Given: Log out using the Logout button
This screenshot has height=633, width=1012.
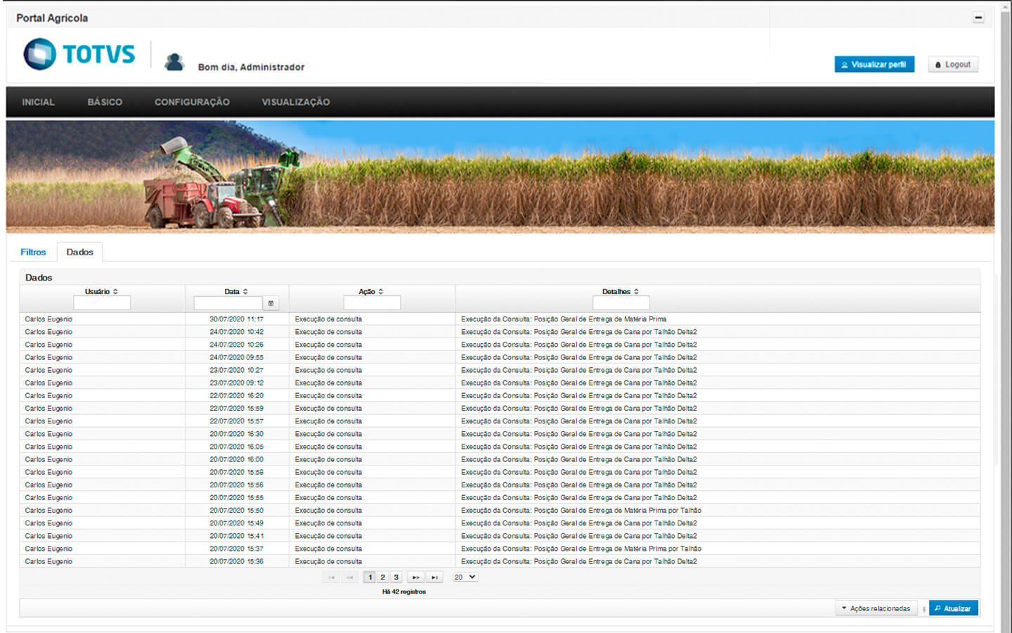Looking at the screenshot, I should (x=952, y=64).
